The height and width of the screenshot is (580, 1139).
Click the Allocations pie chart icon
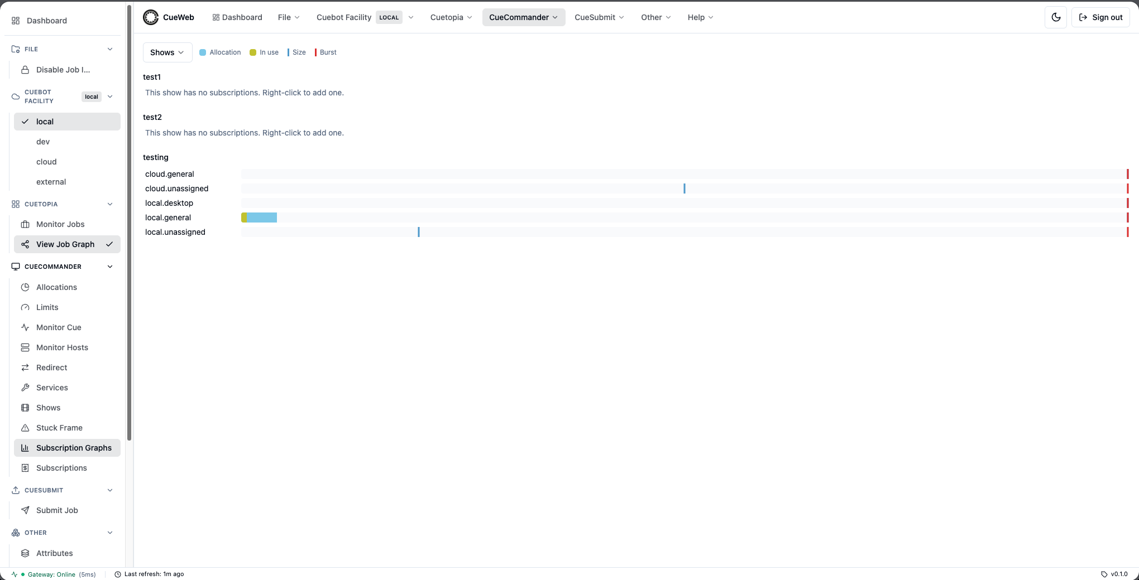(x=25, y=287)
